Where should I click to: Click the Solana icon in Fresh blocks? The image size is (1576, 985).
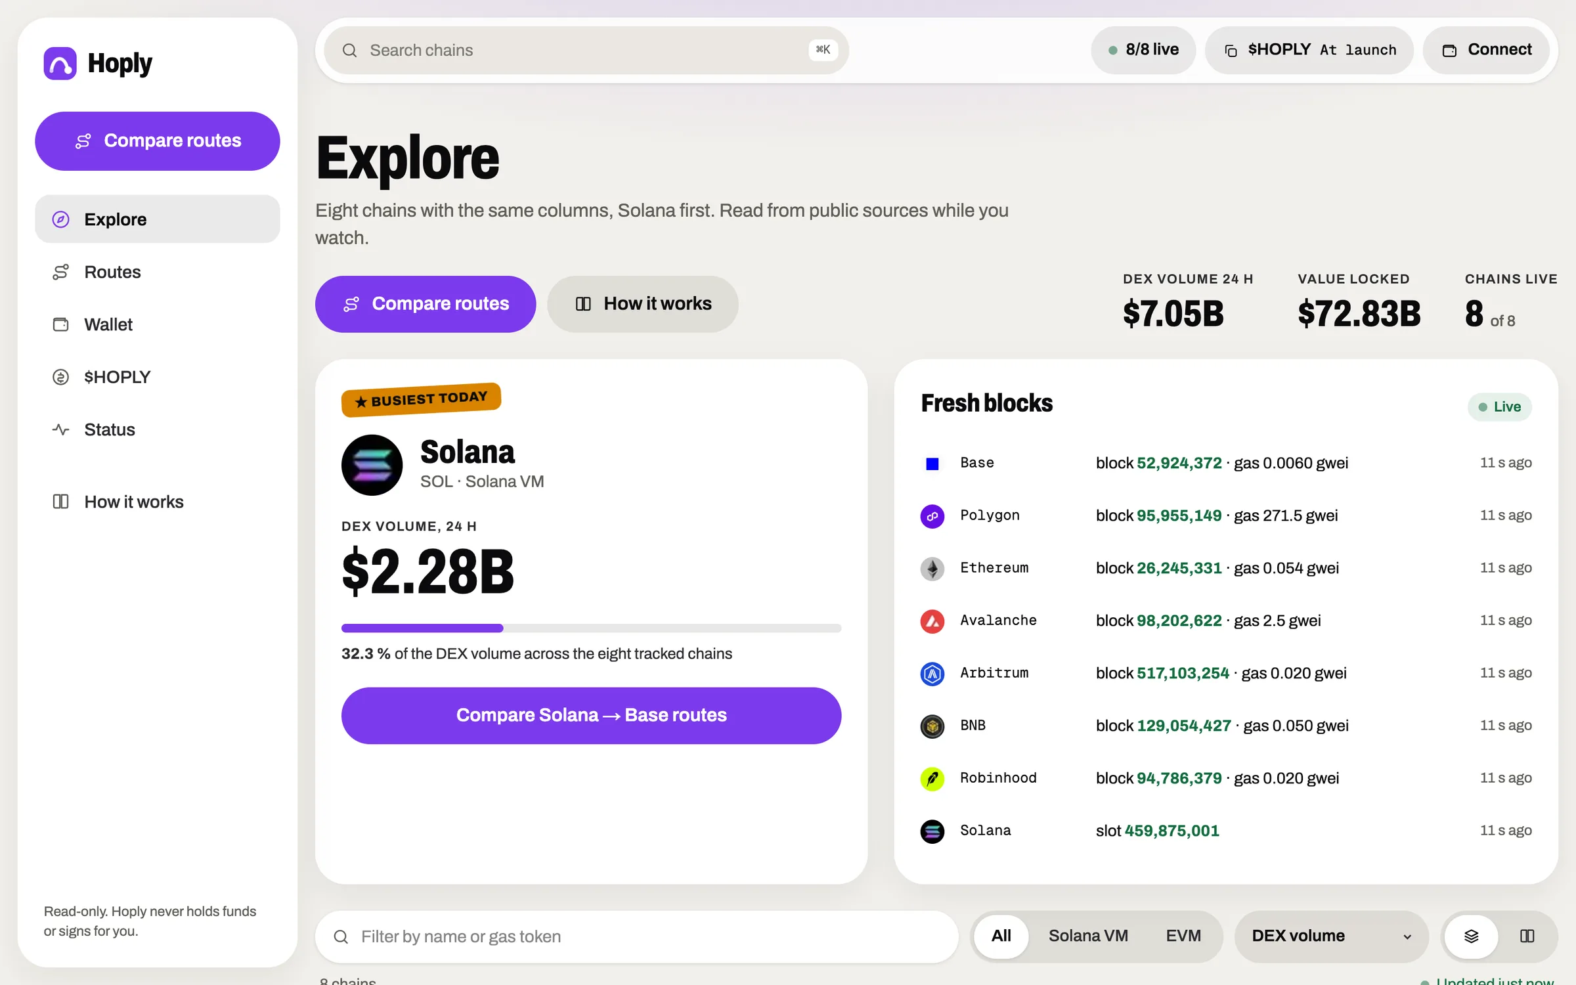932,831
